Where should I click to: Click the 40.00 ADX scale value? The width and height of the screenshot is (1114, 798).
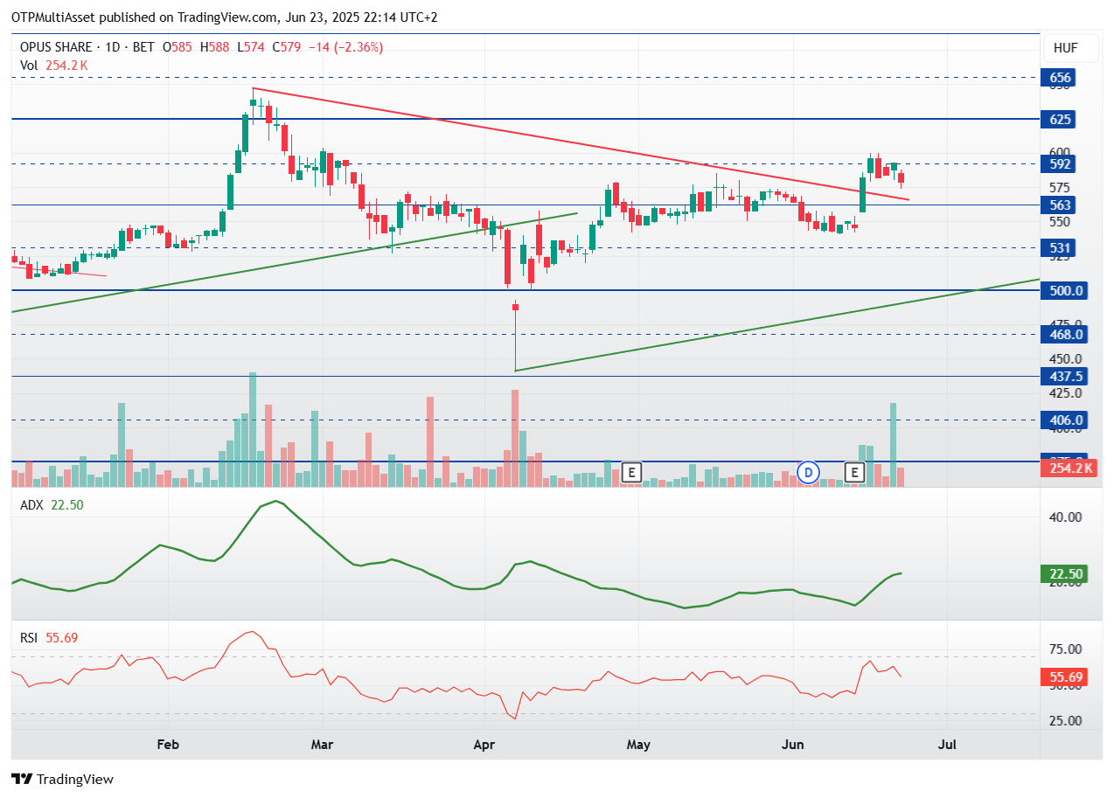tap(1066, 517)
